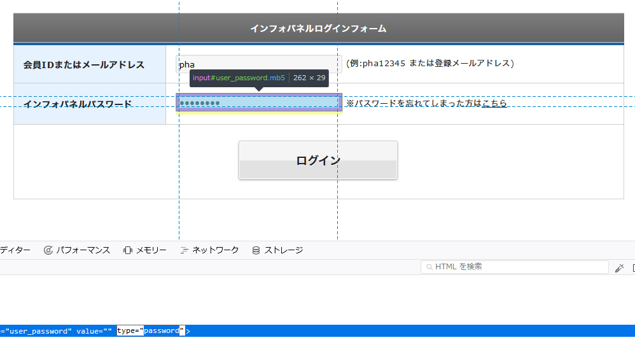Viewport: 635px width, 347px height.
Task: Select the ストレージ tab
Action: (277, 250)
